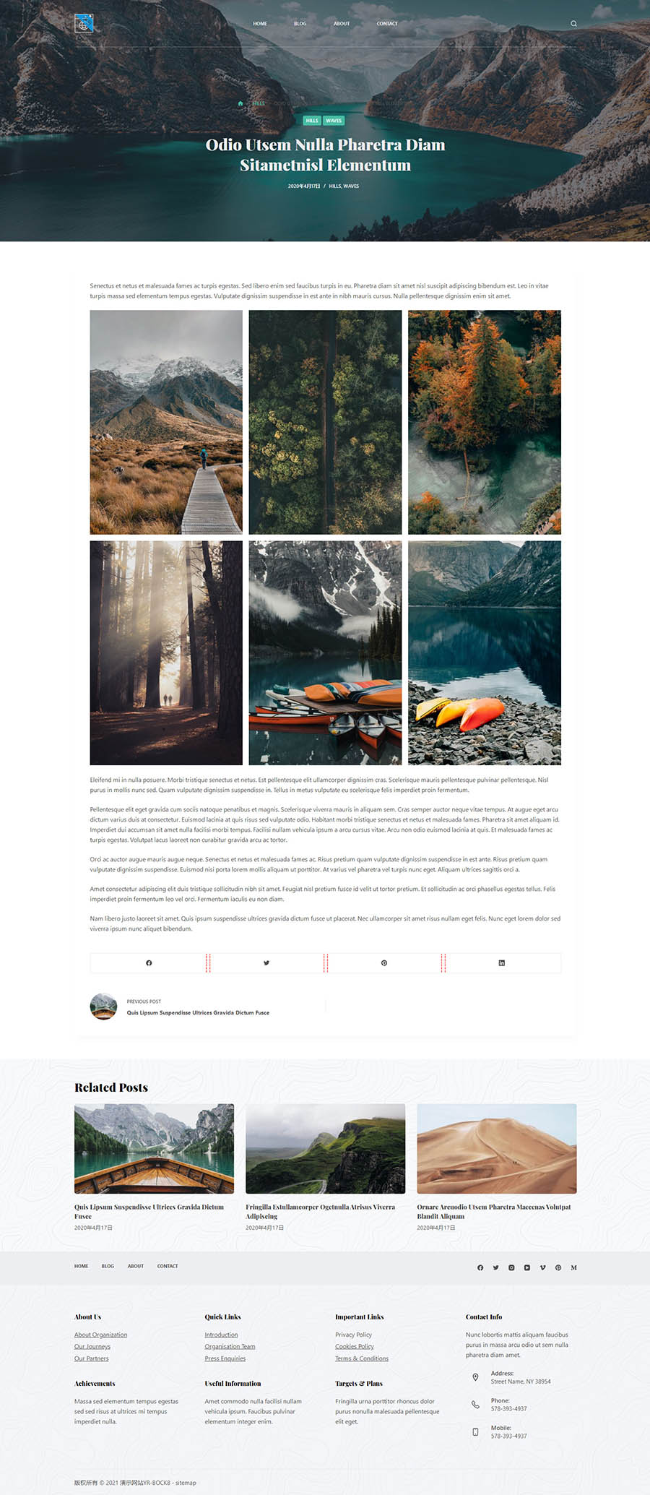Open the search icon in header
The height and width of the screenshot is (1495, 650).
point(573,24)
